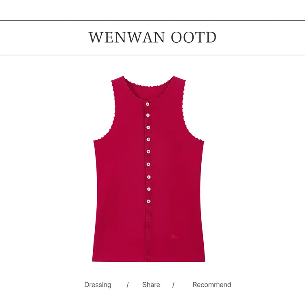Screen dimensions: 305x305
Task: Click the fifth (middle) white button
Action: coord(148,152)
